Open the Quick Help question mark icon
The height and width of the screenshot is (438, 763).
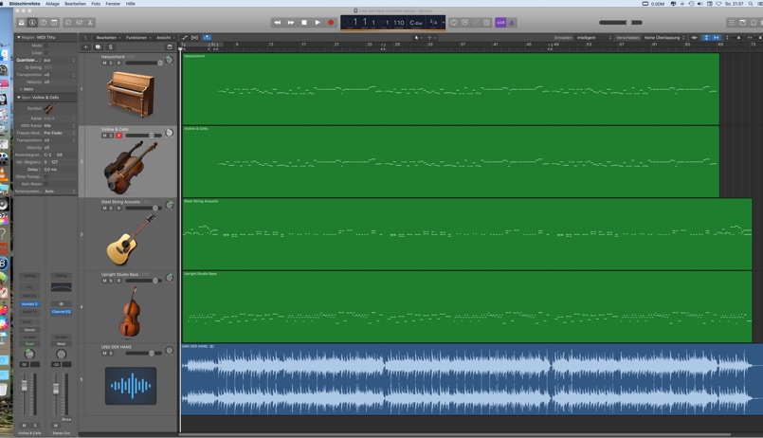[44, 23]
